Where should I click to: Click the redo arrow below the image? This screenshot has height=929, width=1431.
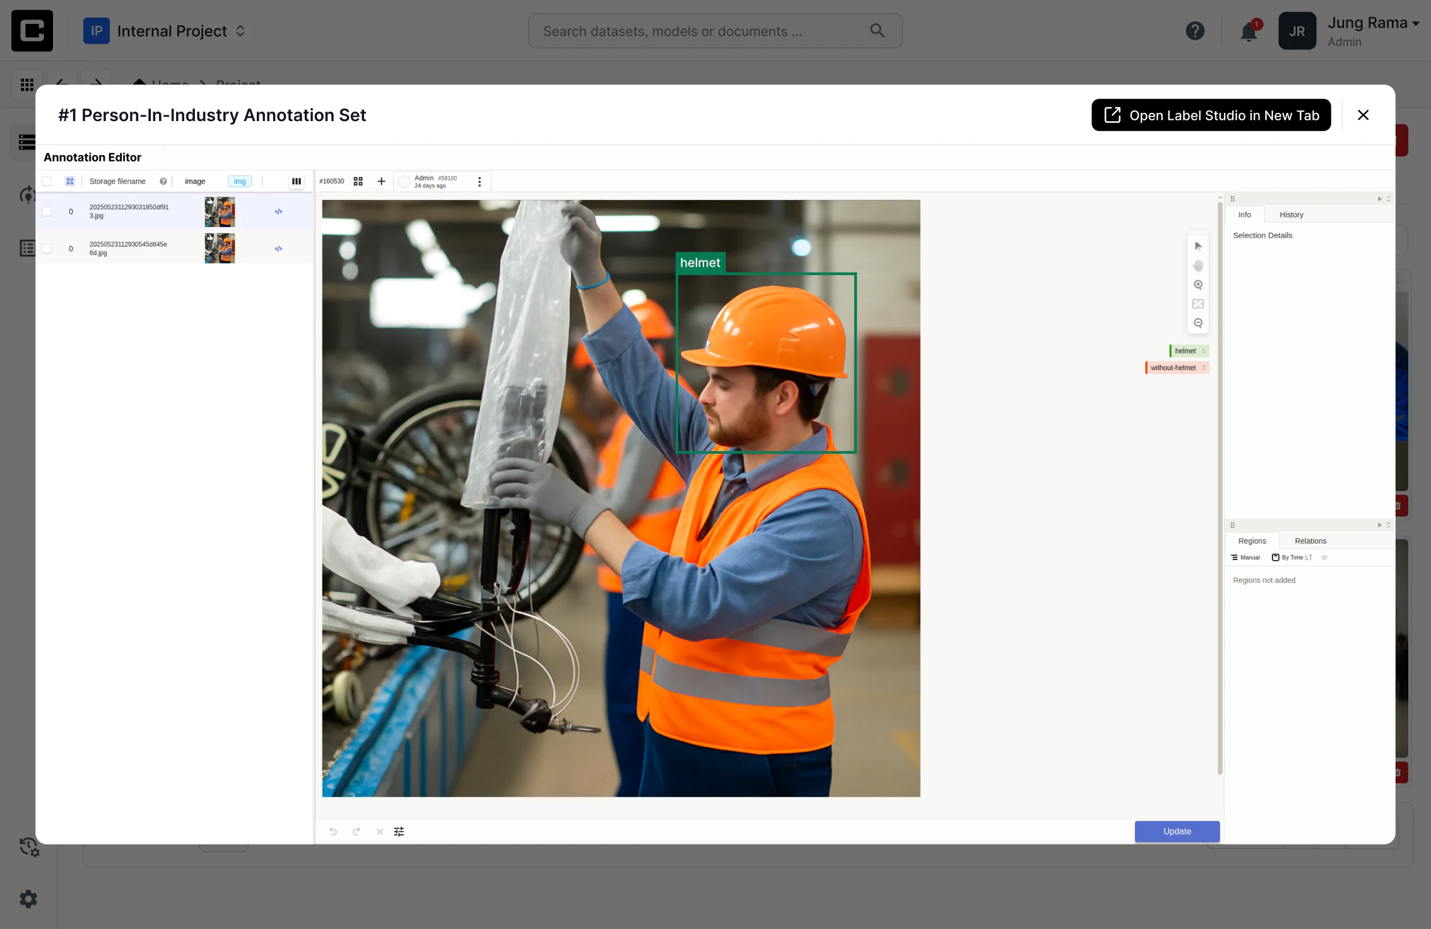click(356, 831)
